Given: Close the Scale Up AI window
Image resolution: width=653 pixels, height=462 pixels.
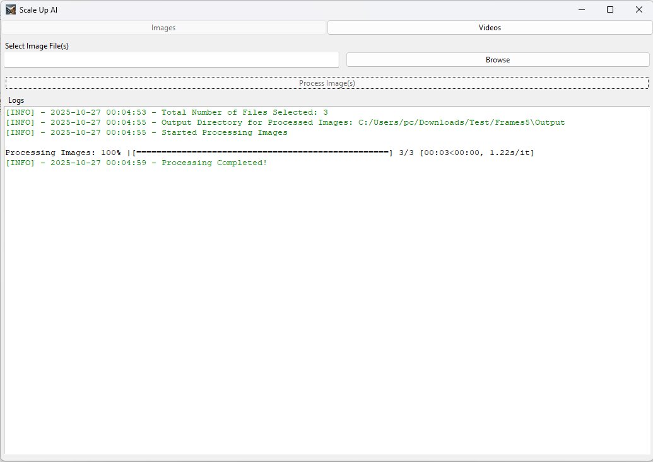Looking at the screenshot, I should coord(639,9).
